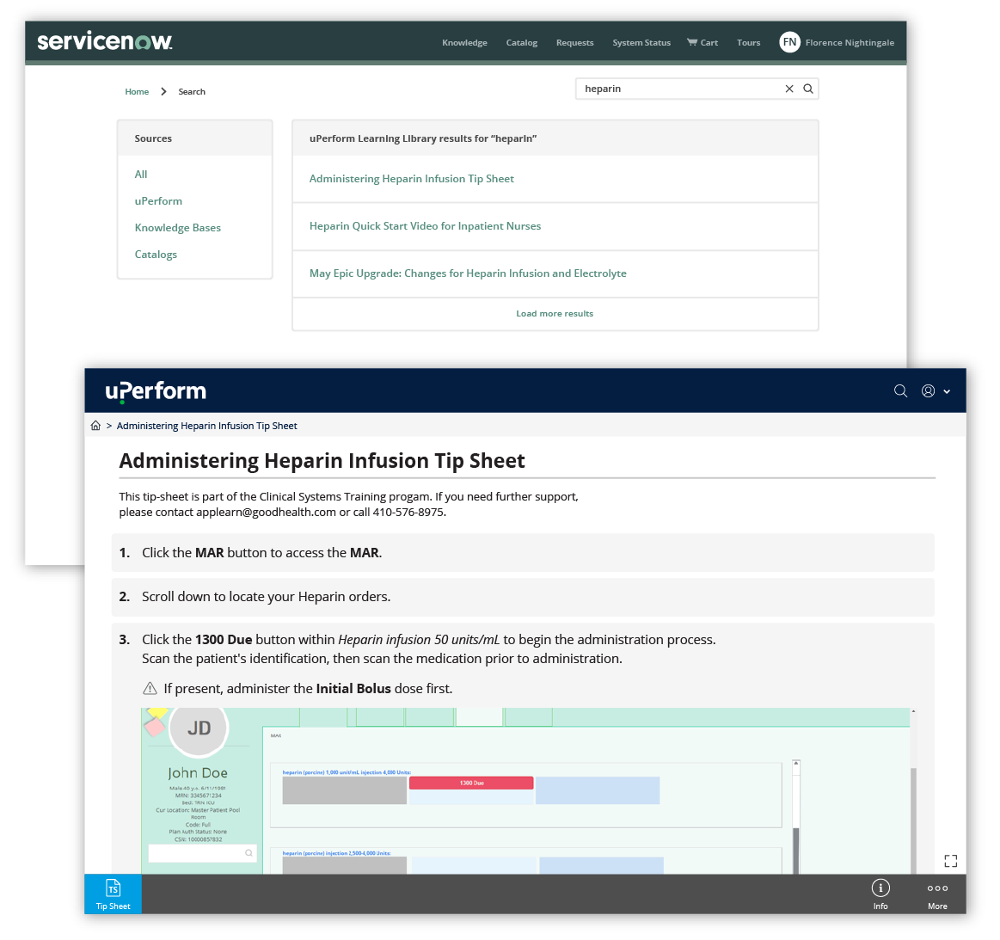Click Load more results
Viewport: 1000px width, 940px height.
point(555,314)
